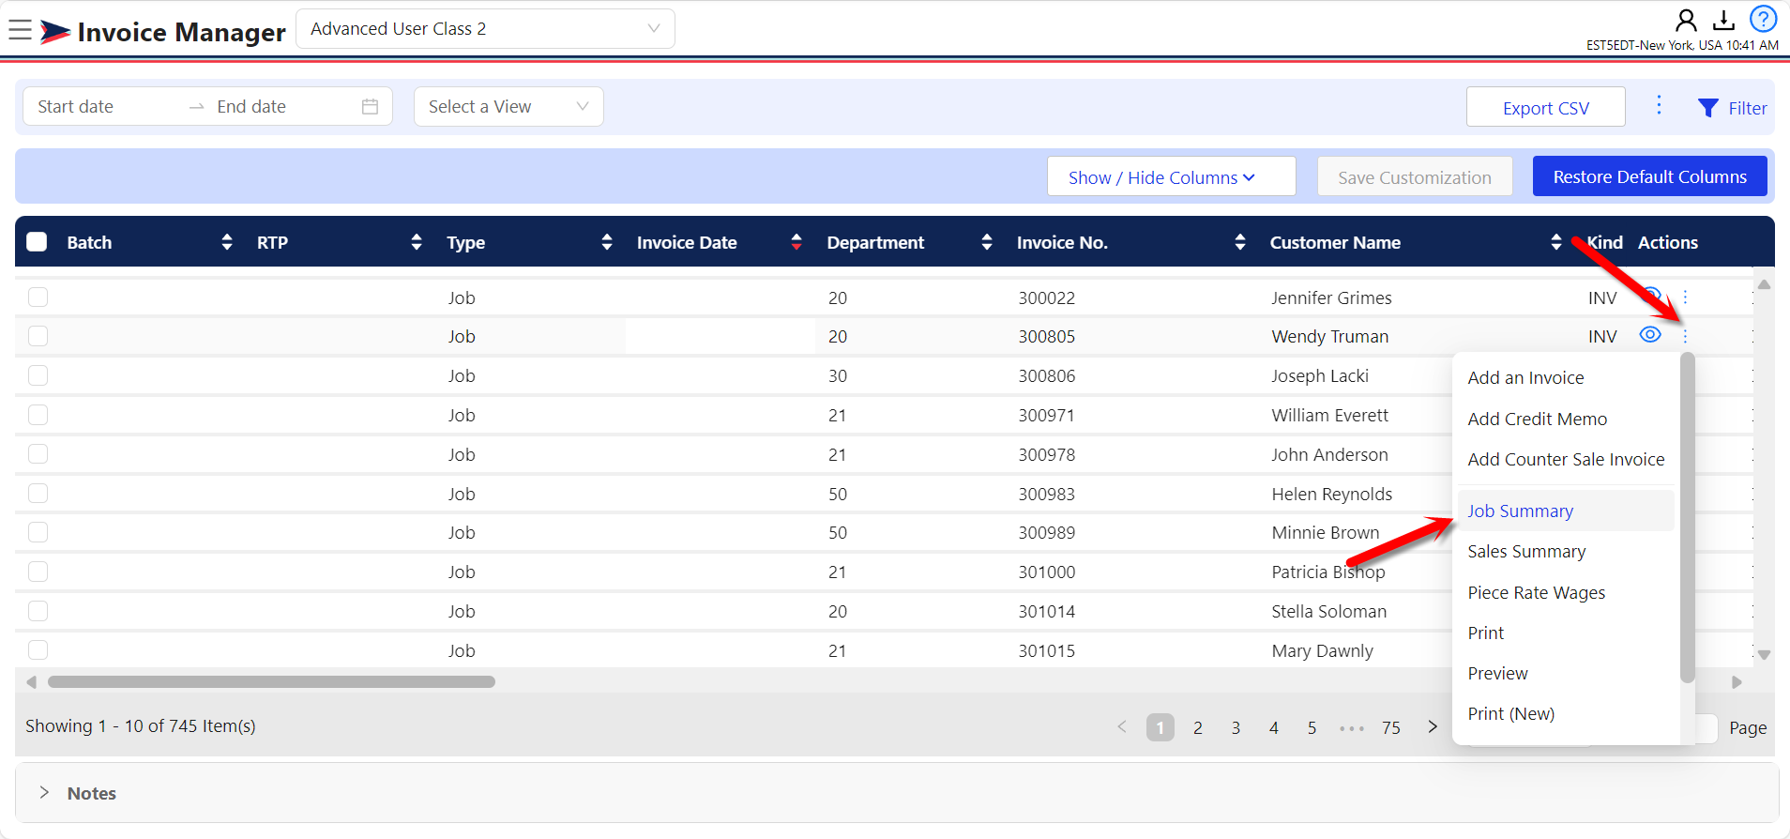
Task: Choose Job Summary from the actions menu
Action: click(1520, 511)
